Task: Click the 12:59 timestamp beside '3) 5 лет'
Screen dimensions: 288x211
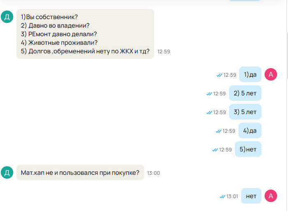Action: click(219, 112)
